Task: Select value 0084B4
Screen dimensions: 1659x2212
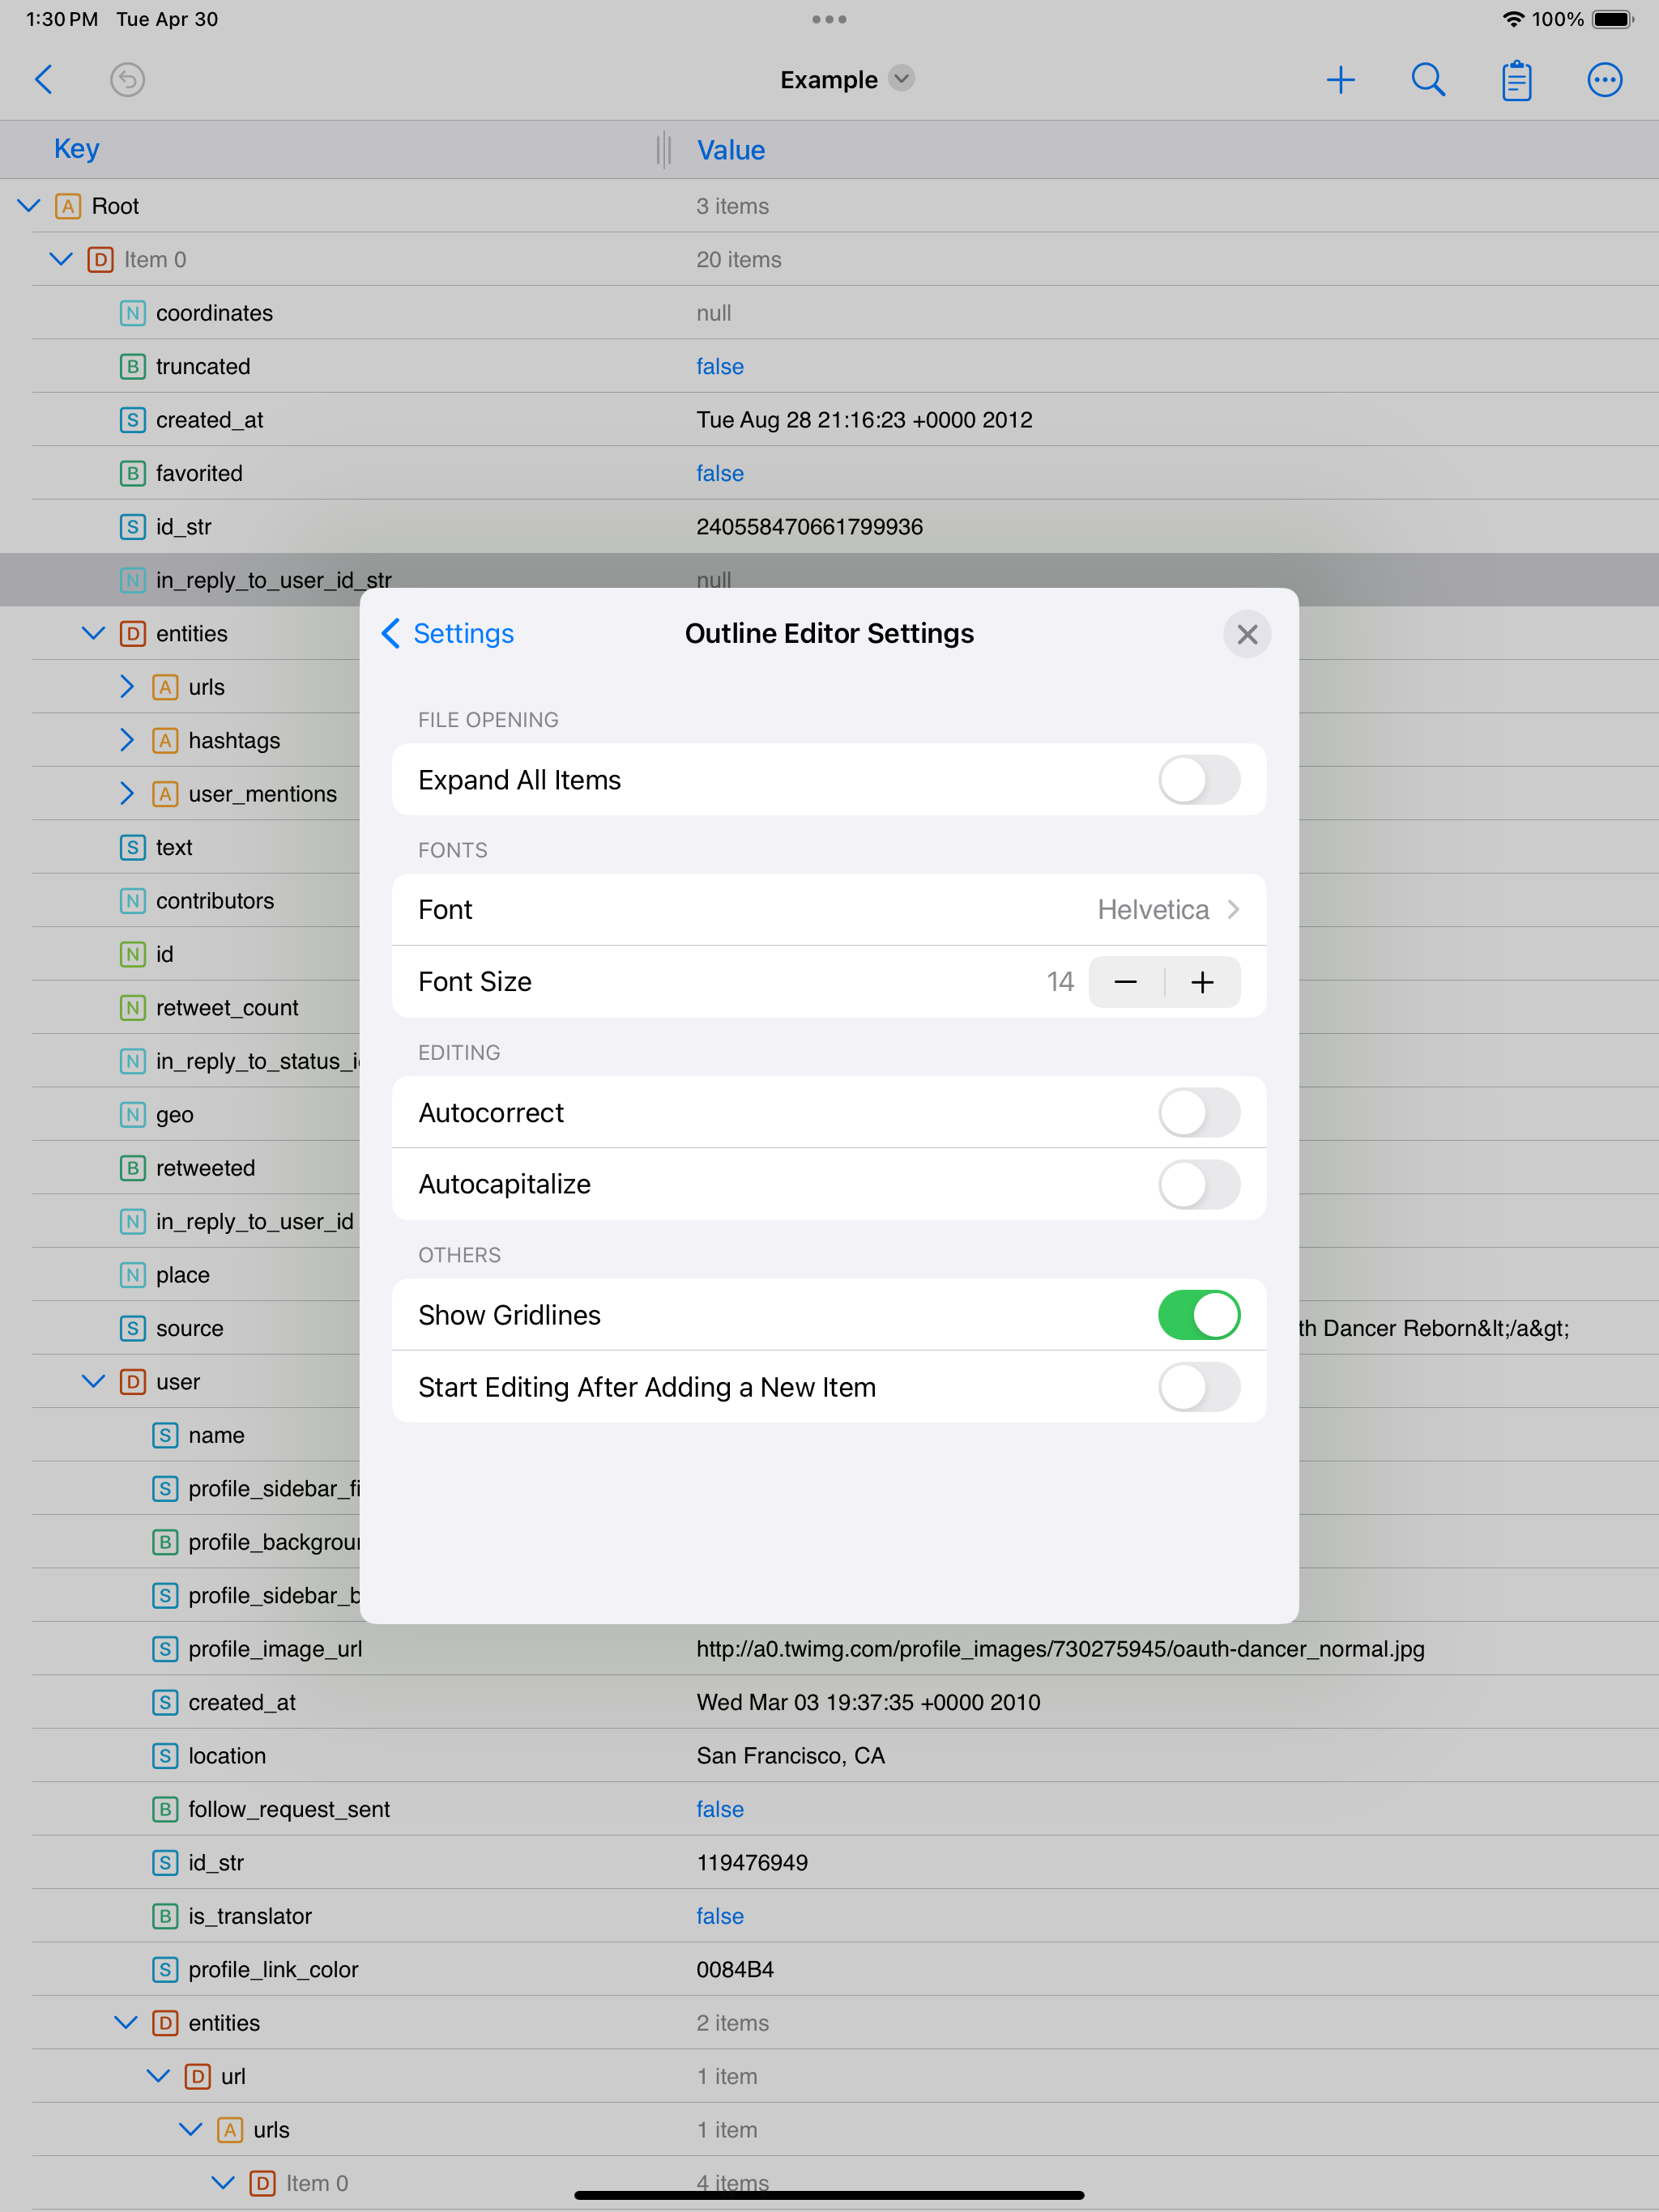Action: (735, 1970)
